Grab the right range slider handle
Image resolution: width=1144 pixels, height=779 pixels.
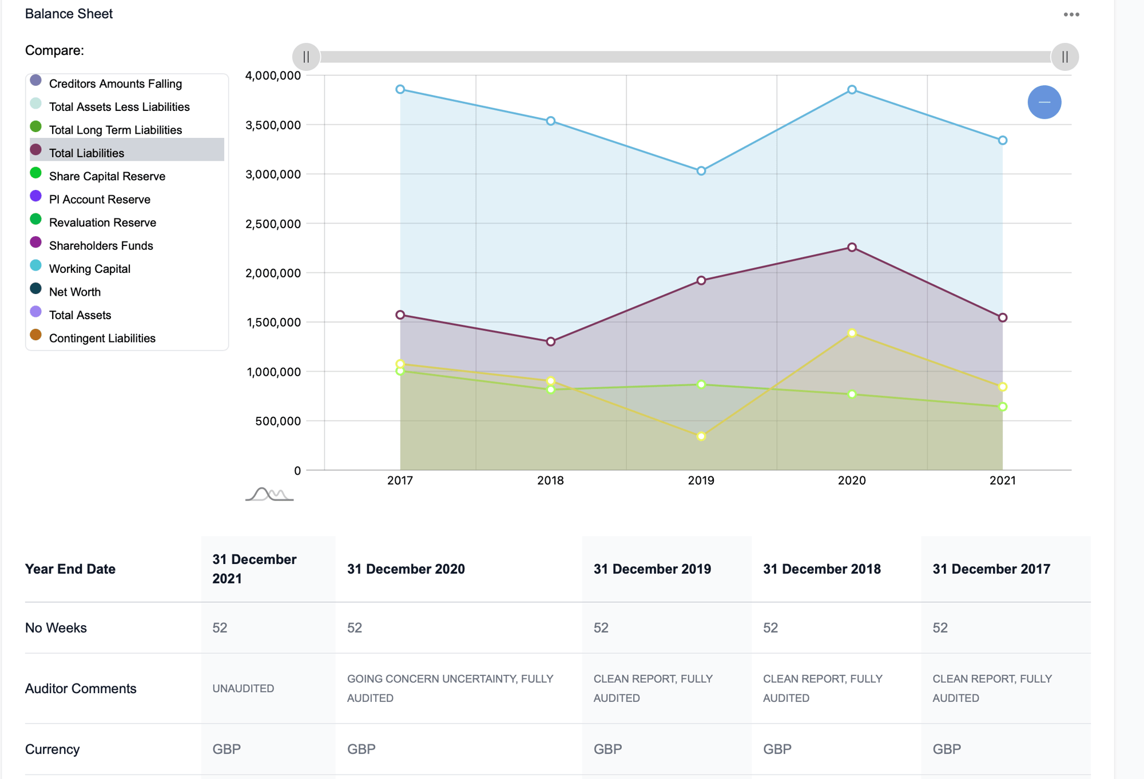pyautogui.click(x=1064, y=57)
